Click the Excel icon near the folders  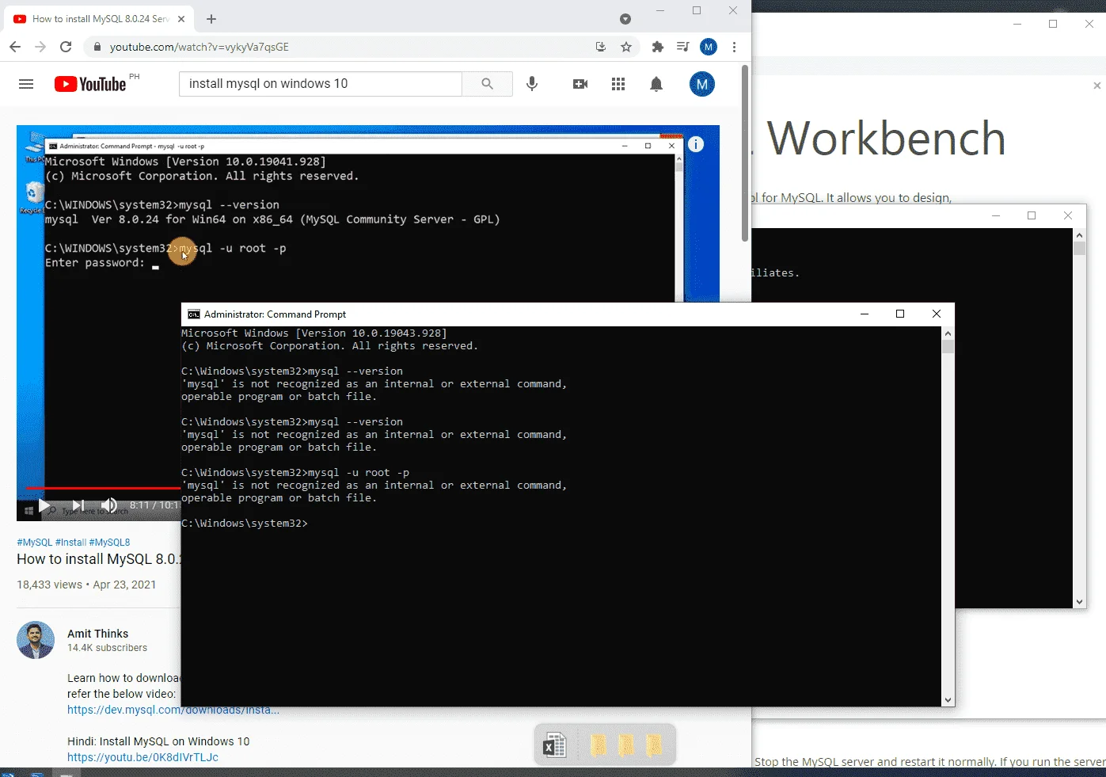(554, 745)
